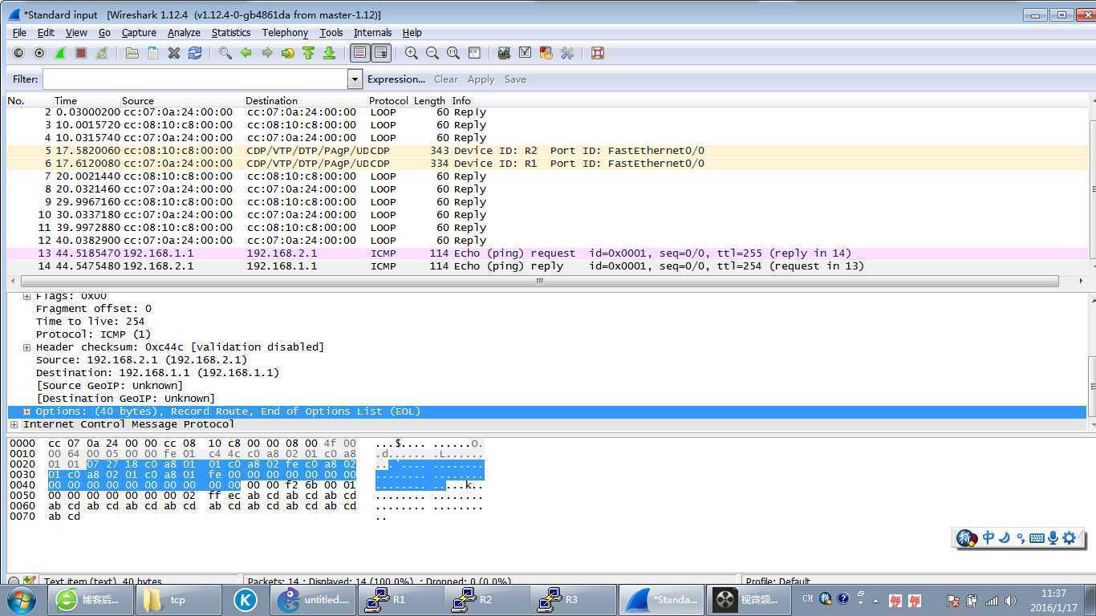1096x616 pixels.
Task: Open a capture file folder icon
Action: 132,53
